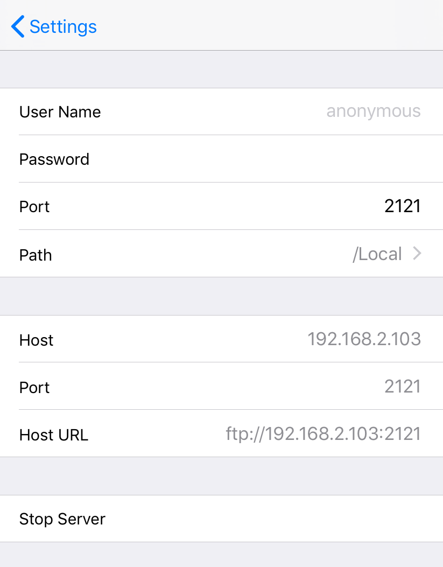Expand the Path disclosure chevron
The image size is (443, 567).
417,254
